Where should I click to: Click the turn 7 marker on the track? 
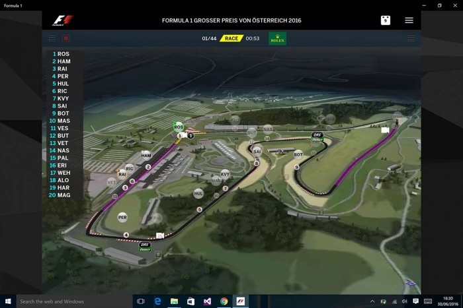pos(226,189)
